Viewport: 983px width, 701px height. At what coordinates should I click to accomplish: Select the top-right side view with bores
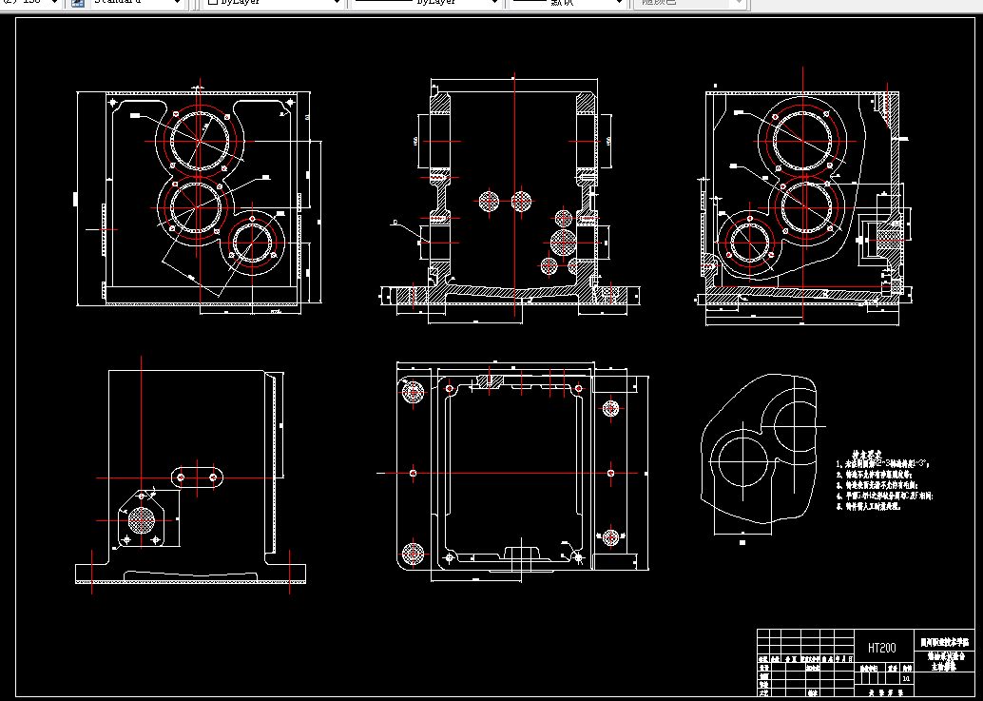pos(803,198)
